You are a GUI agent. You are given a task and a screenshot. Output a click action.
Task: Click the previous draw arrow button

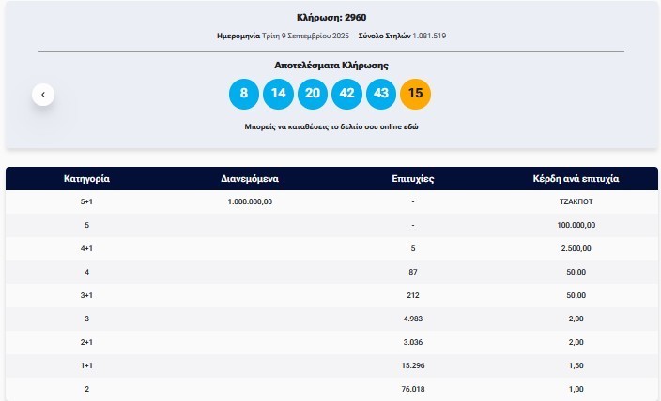click(42, 95)
